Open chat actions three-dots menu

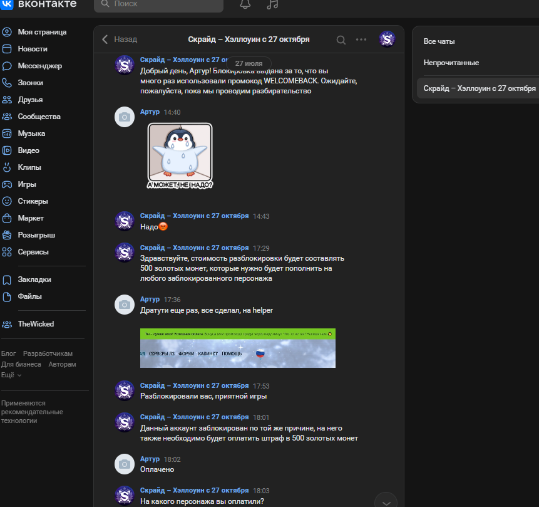361,39
